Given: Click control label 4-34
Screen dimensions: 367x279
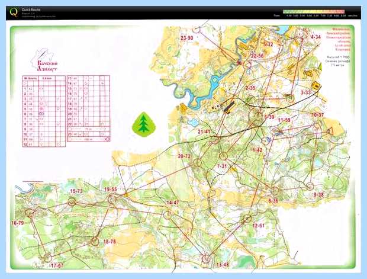Looking at the screenshot, I should click(316, 37).
